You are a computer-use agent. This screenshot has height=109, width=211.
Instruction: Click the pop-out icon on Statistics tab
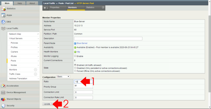pyautogui.click(x=103, y=7)
